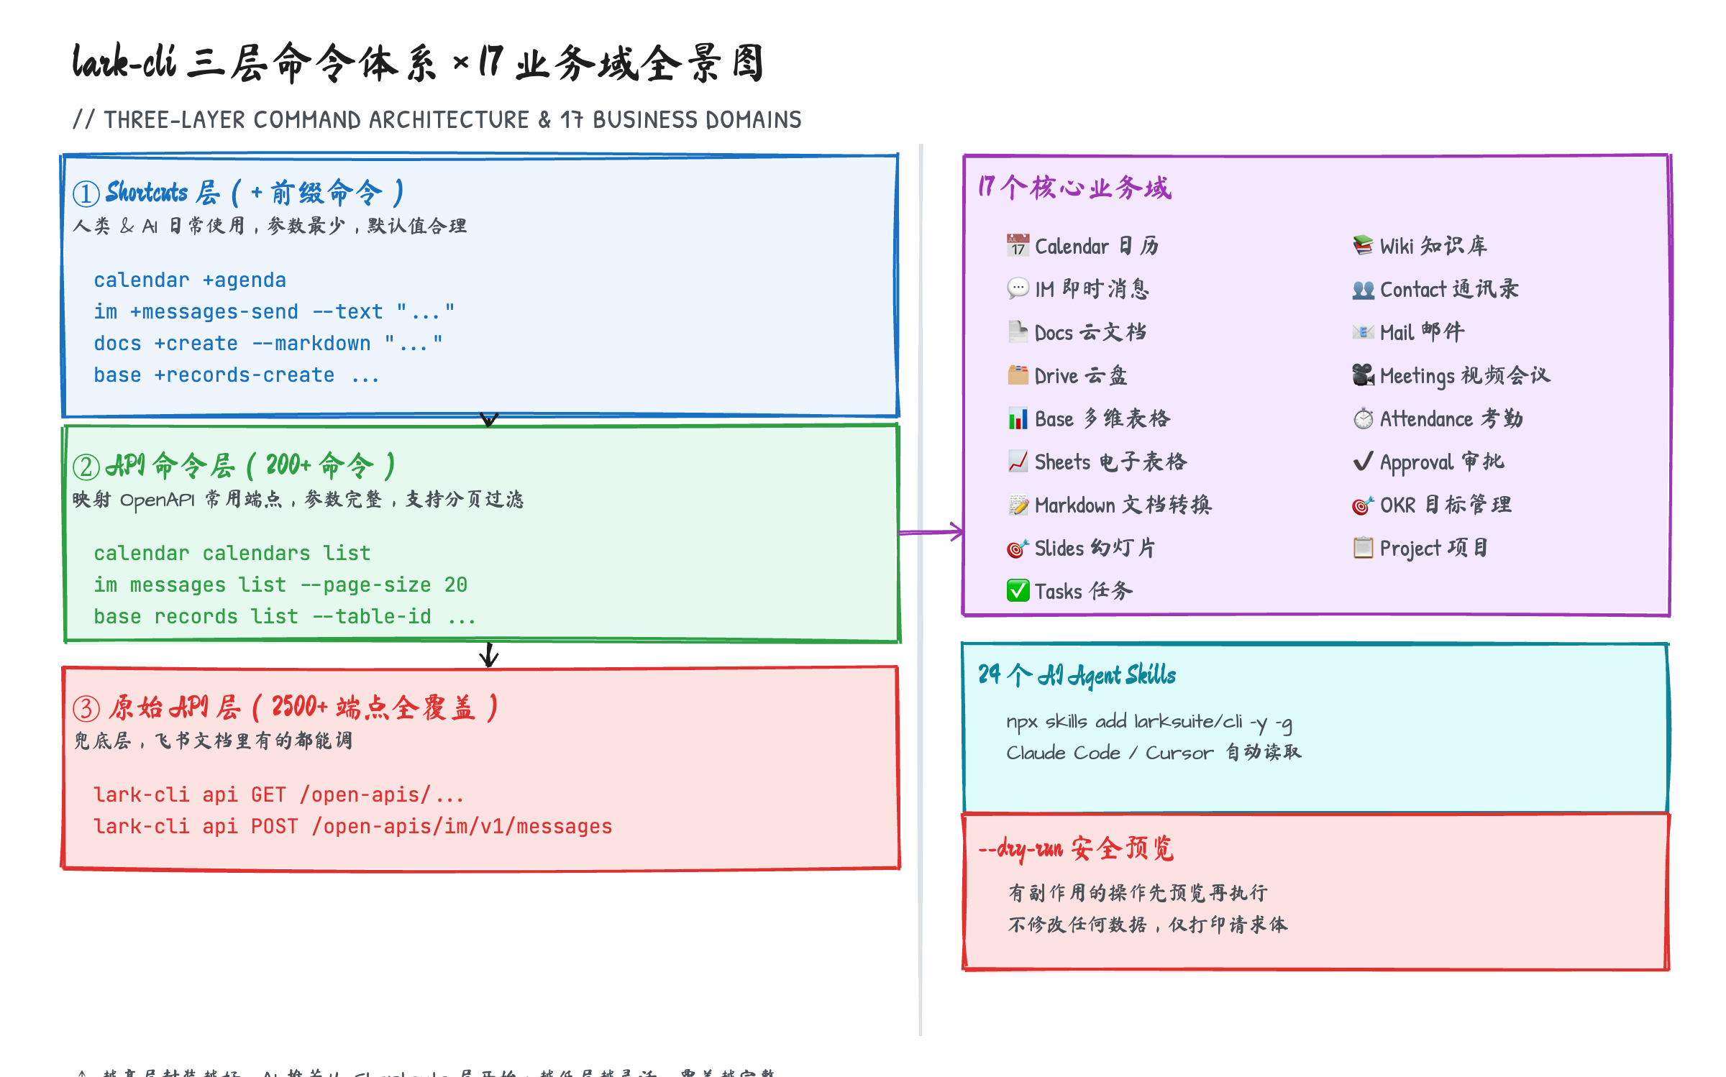Click the line '有副作用的操作先预览再执行'
1726x1077 pixels.
(1138, 893)
